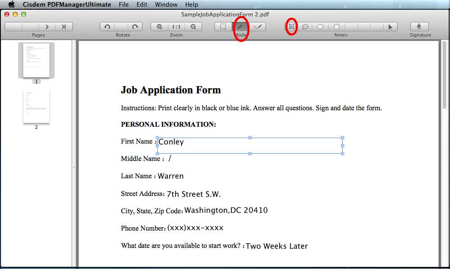Click the '(xxx)xxx-xxxx' phone number text
Viewport: 450px width, 269px height.
[195, 228]
